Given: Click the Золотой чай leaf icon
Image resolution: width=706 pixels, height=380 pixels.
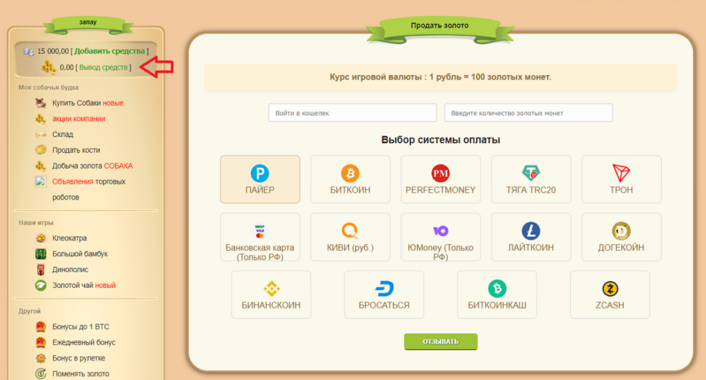Looking at the screenshot, I should (41, 286).
